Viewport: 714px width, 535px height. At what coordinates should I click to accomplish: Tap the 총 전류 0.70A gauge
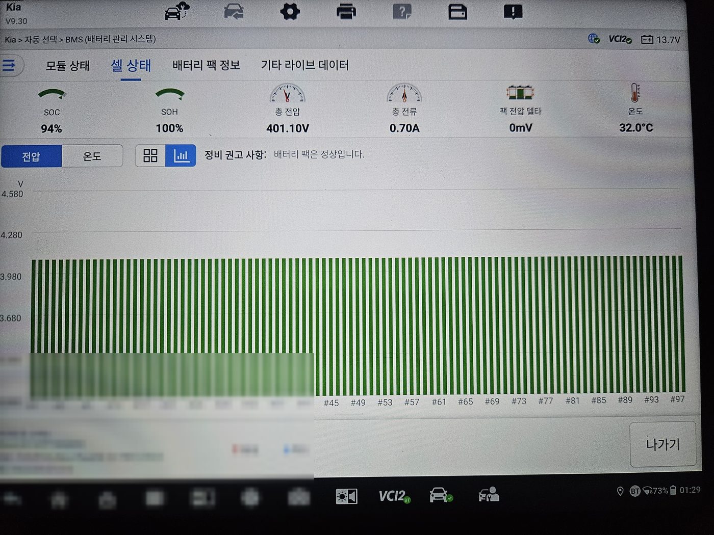(x=404, y=109)
